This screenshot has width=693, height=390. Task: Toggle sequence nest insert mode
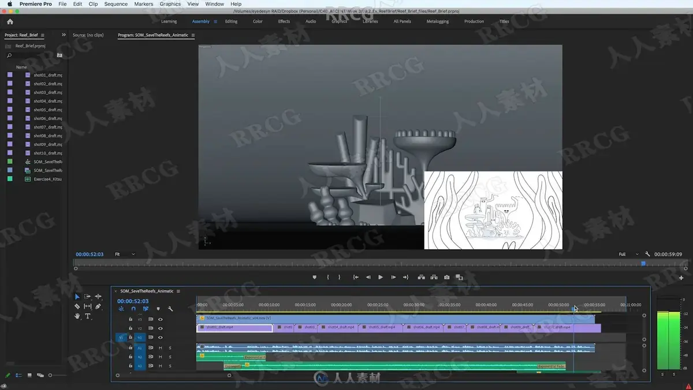(121, 309)
